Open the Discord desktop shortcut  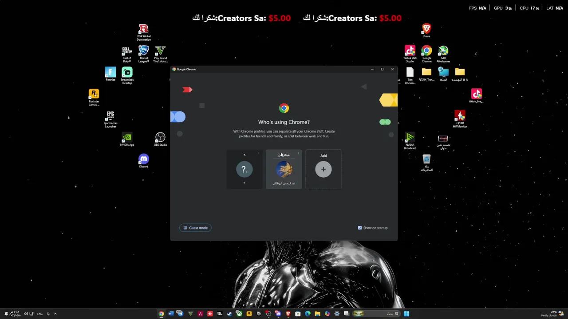pyautogui.click(x=143, y=161)
